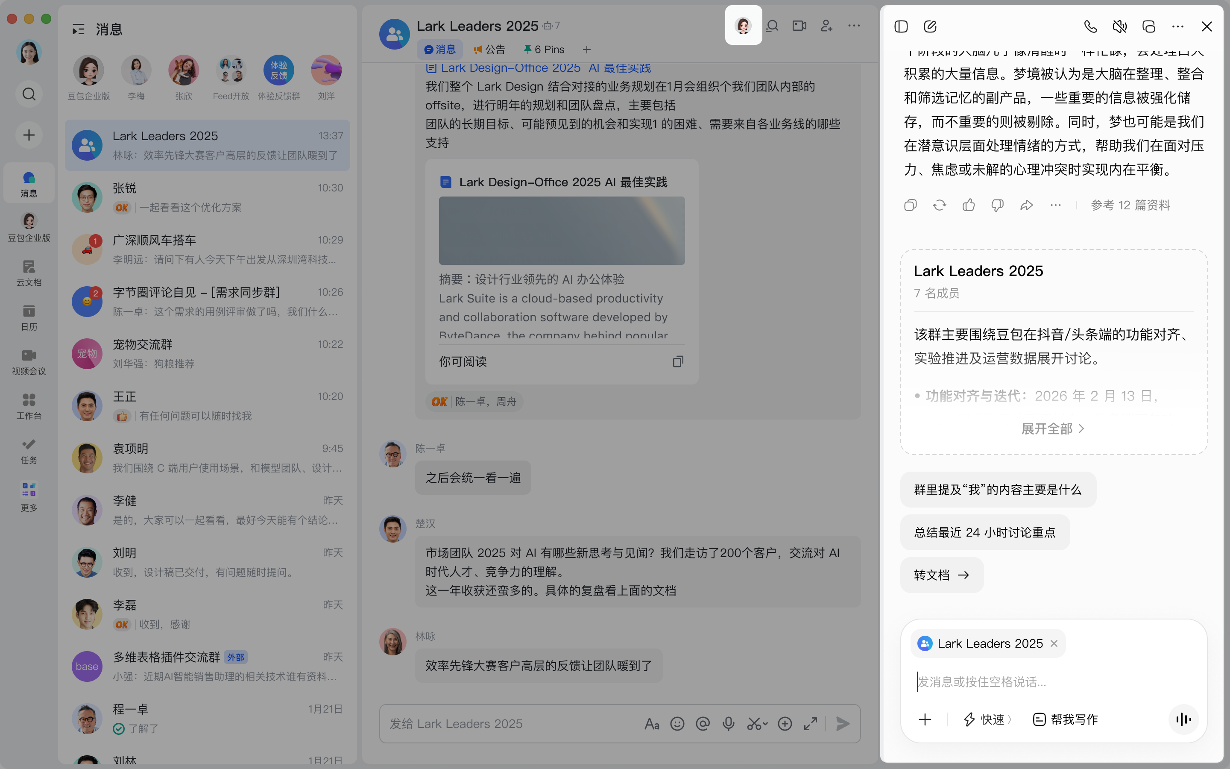
Task: Click 帮我写作 writing assistant button
Action: pos(1065,719)
